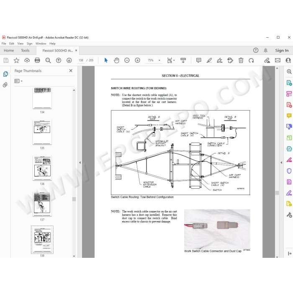Open the Help menu

pos(52,44)
